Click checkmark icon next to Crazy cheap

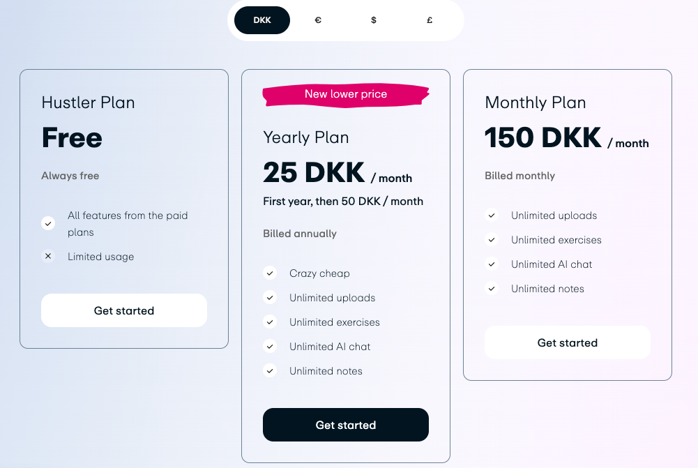click(270, 273)
